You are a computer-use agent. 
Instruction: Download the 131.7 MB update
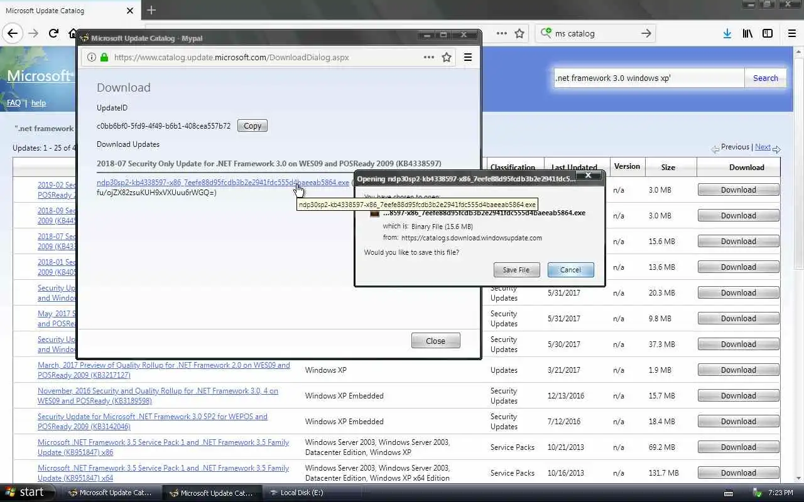738,473
